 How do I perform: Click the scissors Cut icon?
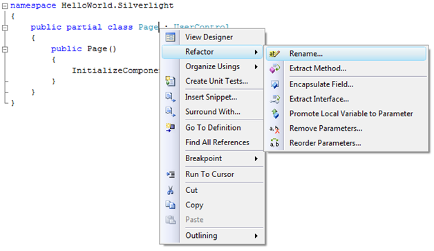[x=170, y=190]
